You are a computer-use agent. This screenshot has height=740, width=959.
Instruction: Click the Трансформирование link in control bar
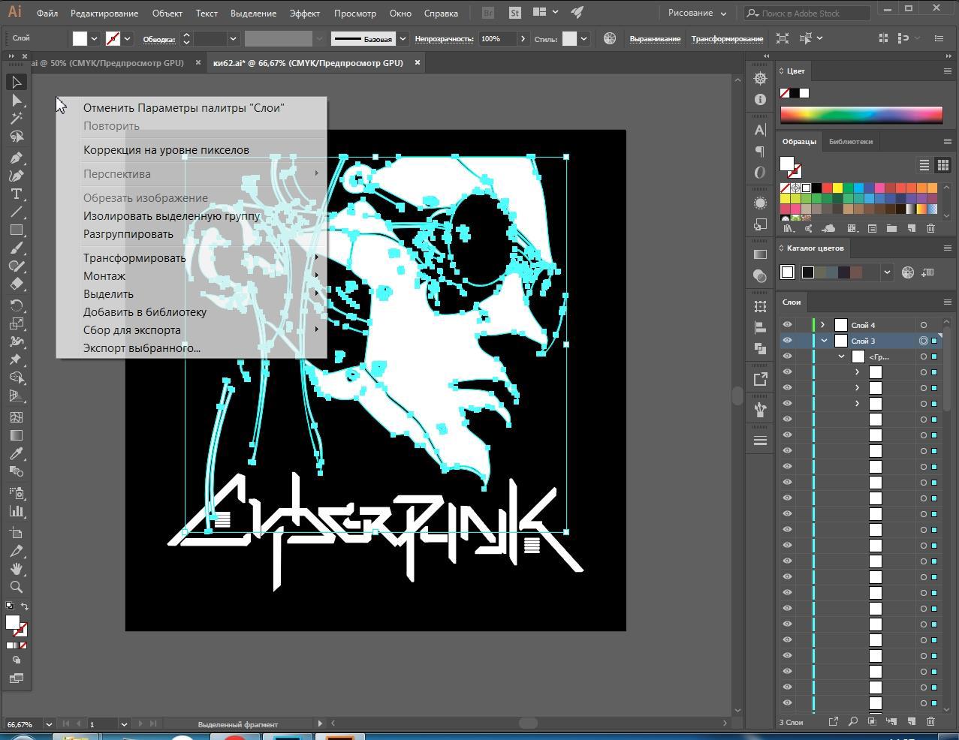(727, 38)
